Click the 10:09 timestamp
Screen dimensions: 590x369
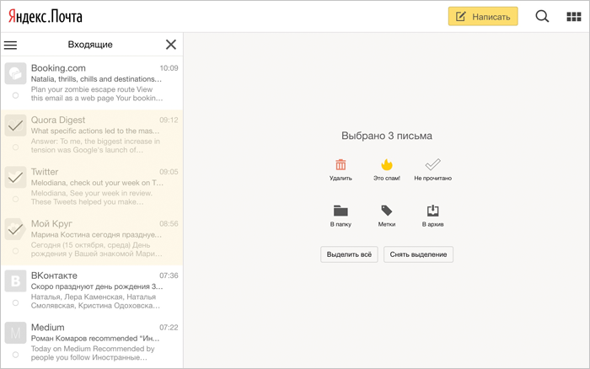(x=169, y=68)
